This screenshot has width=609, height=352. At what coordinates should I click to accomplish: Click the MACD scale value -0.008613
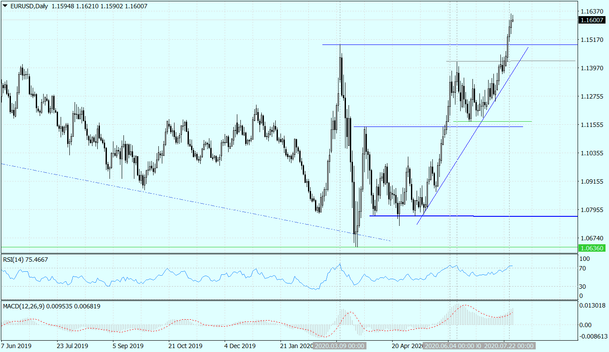[x=592, y=336]
